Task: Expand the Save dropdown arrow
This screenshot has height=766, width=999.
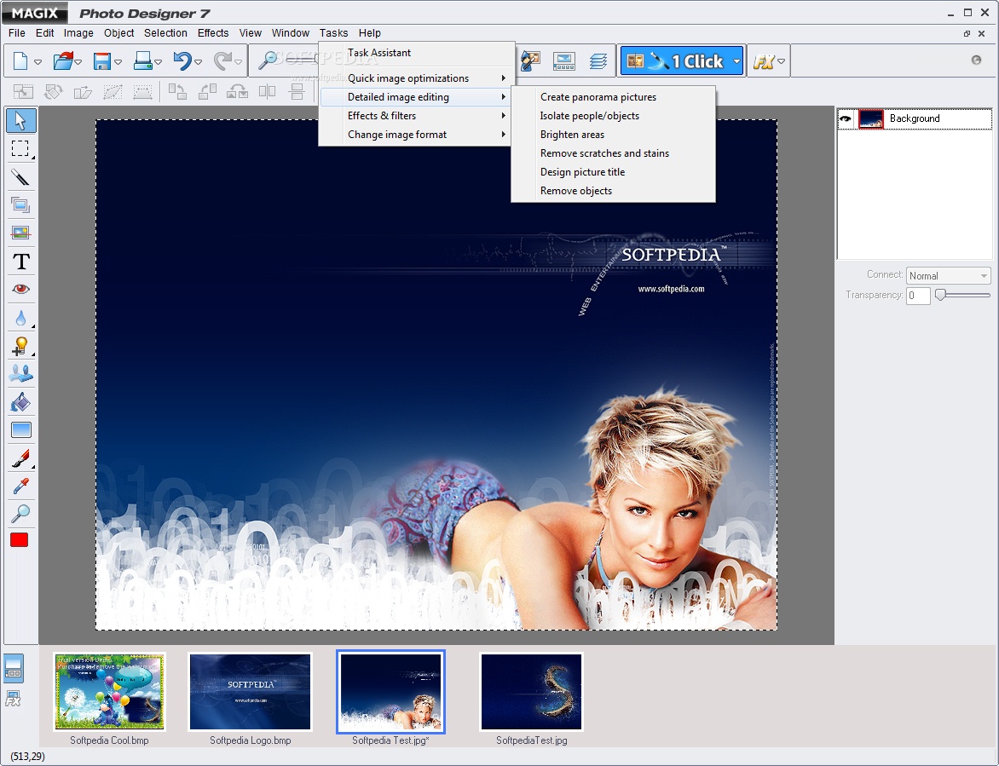Action: (118, 61)
